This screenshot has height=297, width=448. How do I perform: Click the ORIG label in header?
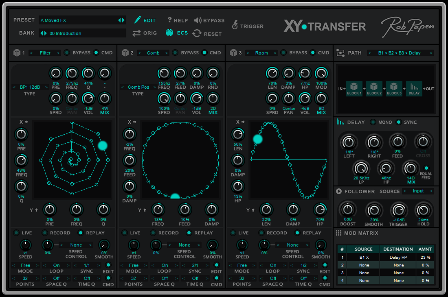(150, 33)
